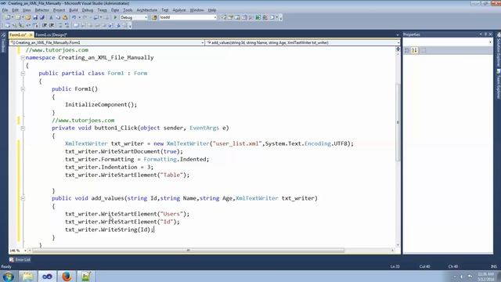Click the 'Col 40' status bar entry
The height and width of the screenshot is (282, 501).
(x=424, y=266)
